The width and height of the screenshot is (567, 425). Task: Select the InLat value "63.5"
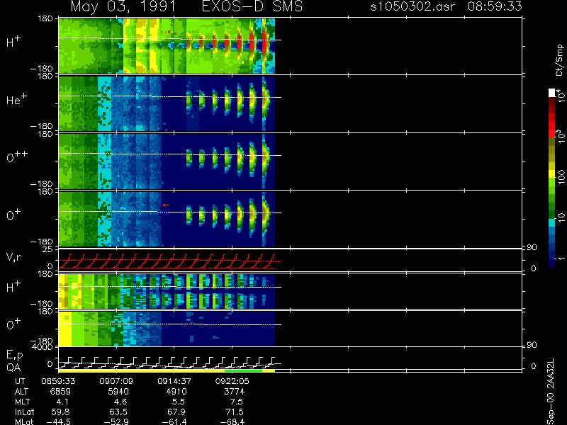(119, 412)
